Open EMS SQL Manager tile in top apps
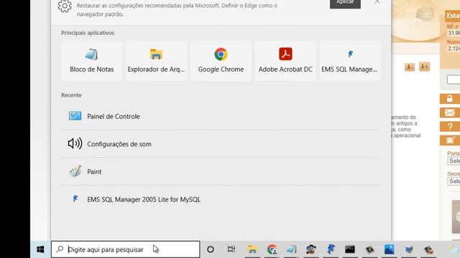Viewport: 460px width, 258px height. (x=350, y=61)
